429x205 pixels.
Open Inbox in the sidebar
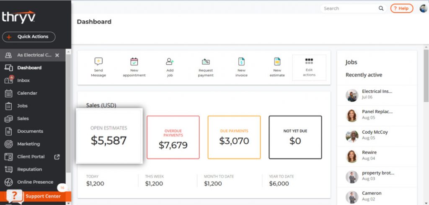[23, 81]
